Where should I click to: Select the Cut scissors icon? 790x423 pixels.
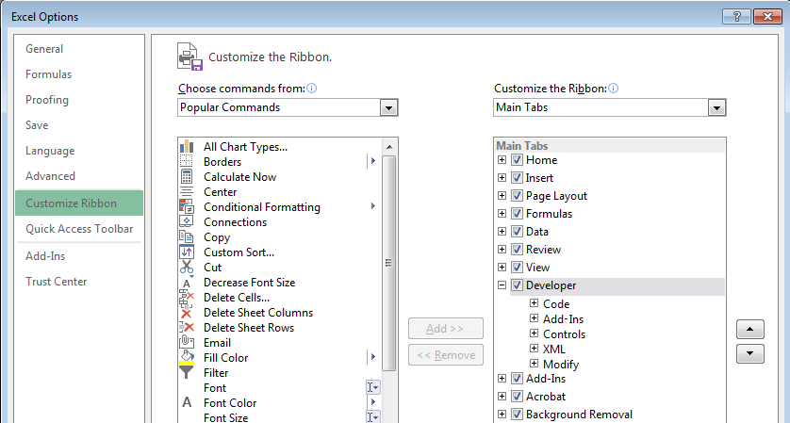(x=186, y=267)
